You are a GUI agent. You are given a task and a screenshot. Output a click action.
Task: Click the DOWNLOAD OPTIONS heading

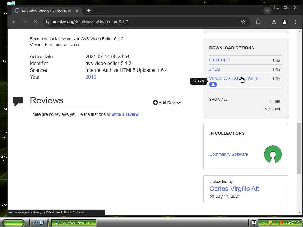(231, 48)
